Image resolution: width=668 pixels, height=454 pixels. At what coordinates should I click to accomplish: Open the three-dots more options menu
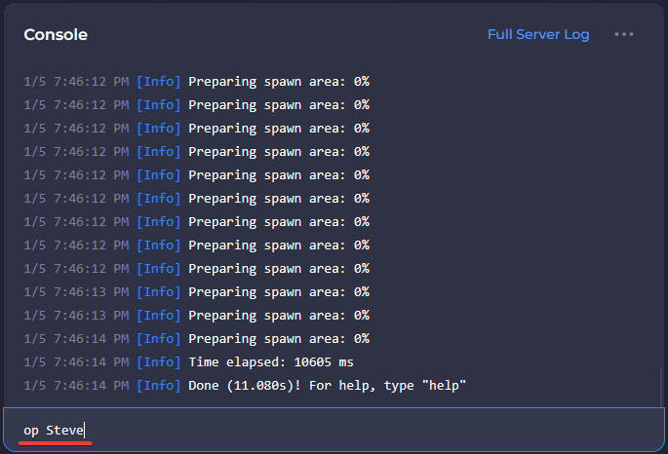624,34
